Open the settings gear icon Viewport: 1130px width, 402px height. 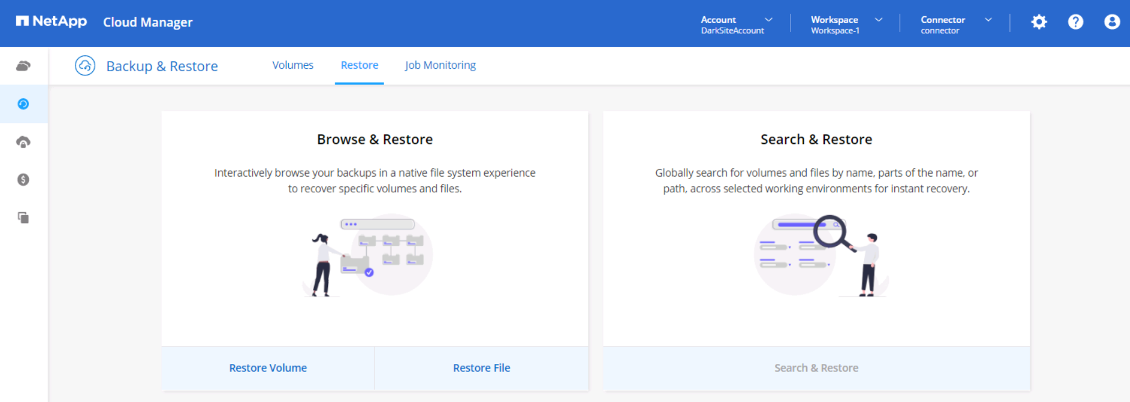(1039, 22)
